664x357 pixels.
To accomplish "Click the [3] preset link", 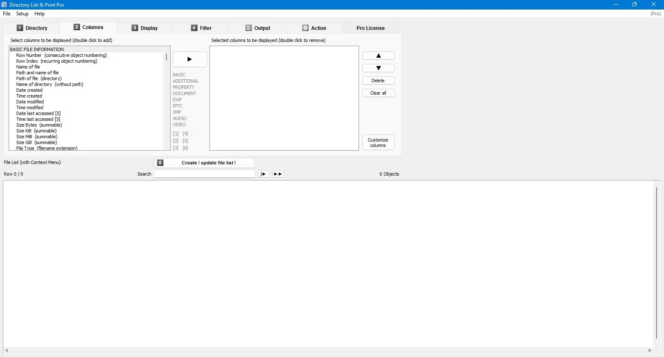I will pyautogui.click(x=176, y=148).
